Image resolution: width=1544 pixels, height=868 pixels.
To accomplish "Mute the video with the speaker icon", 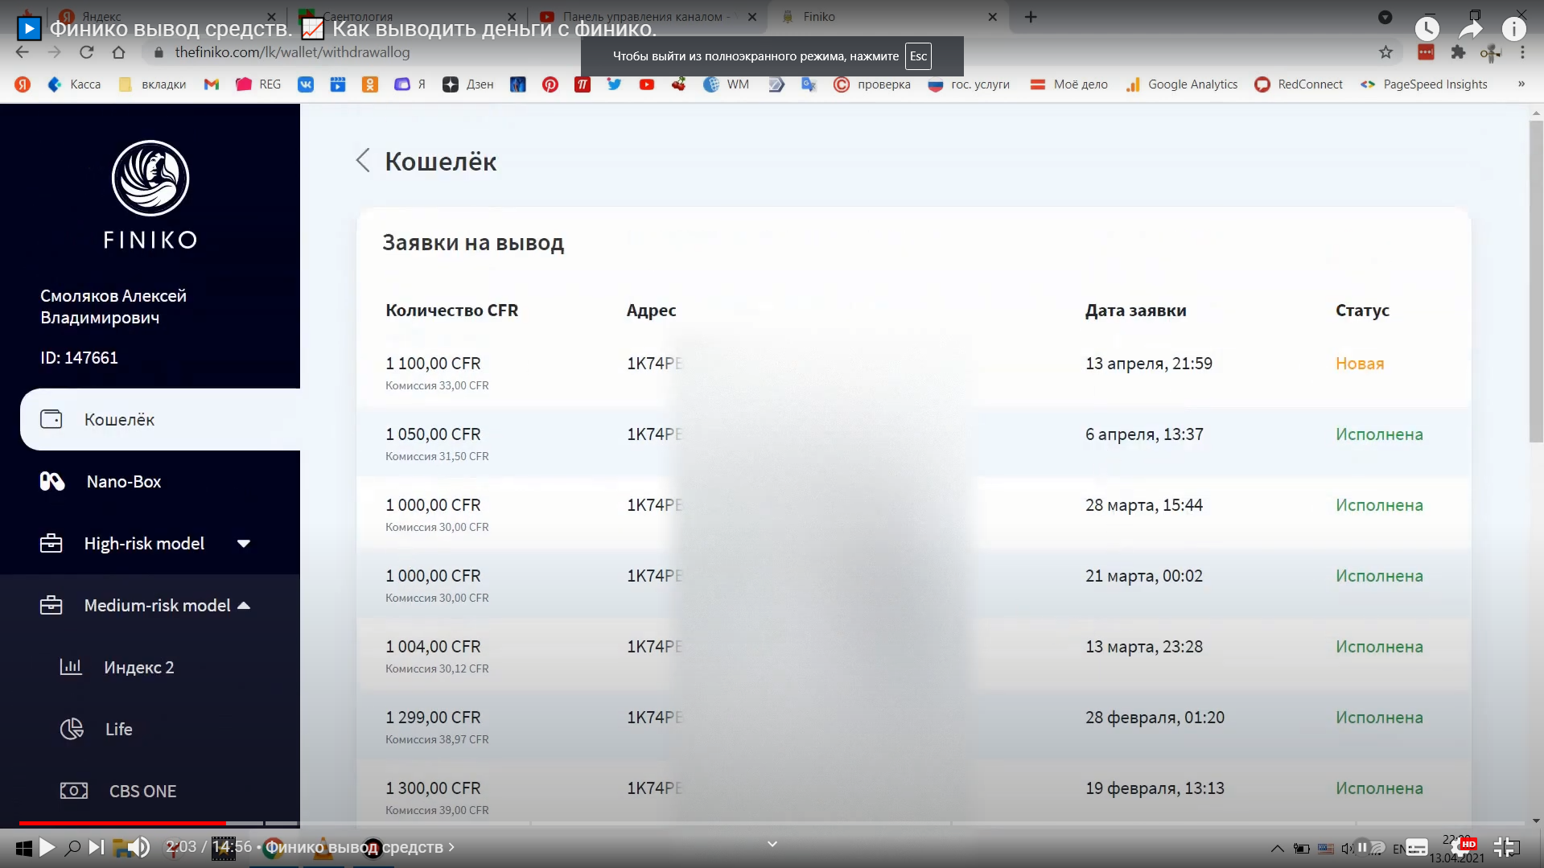I will click(139, 847).
